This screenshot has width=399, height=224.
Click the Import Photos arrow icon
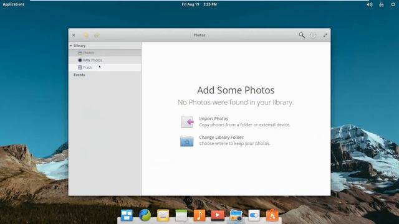[x=187, y=122]
